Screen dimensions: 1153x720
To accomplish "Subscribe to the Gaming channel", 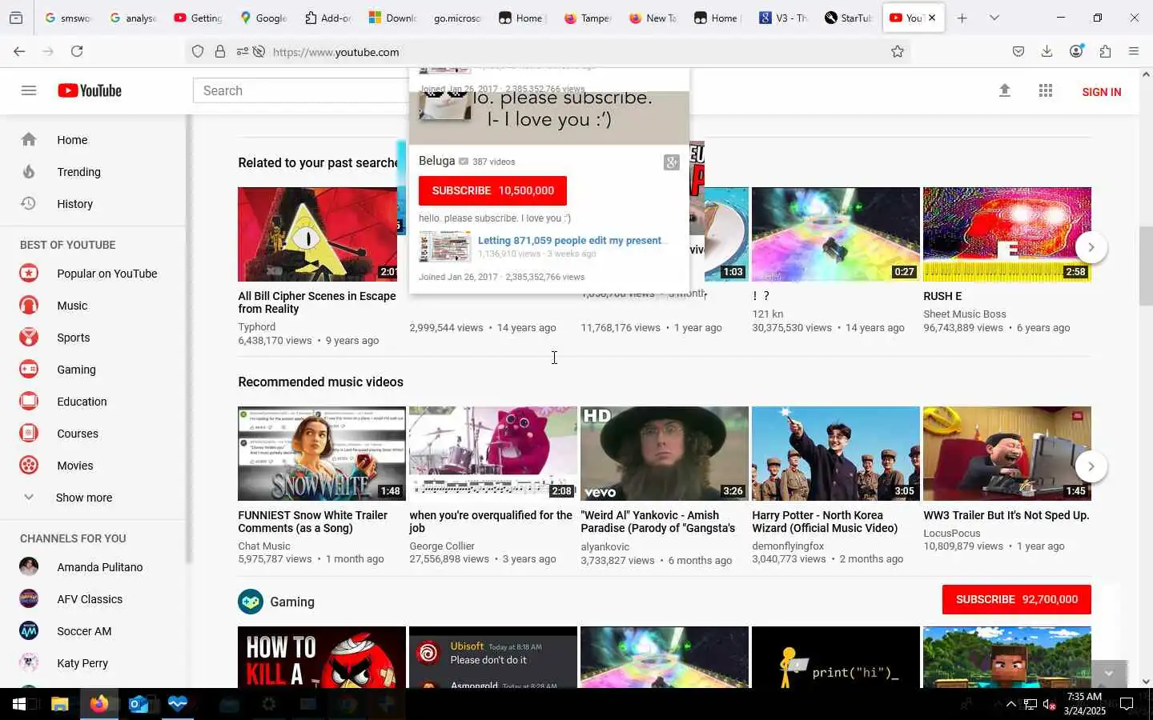I will 1016,599.
